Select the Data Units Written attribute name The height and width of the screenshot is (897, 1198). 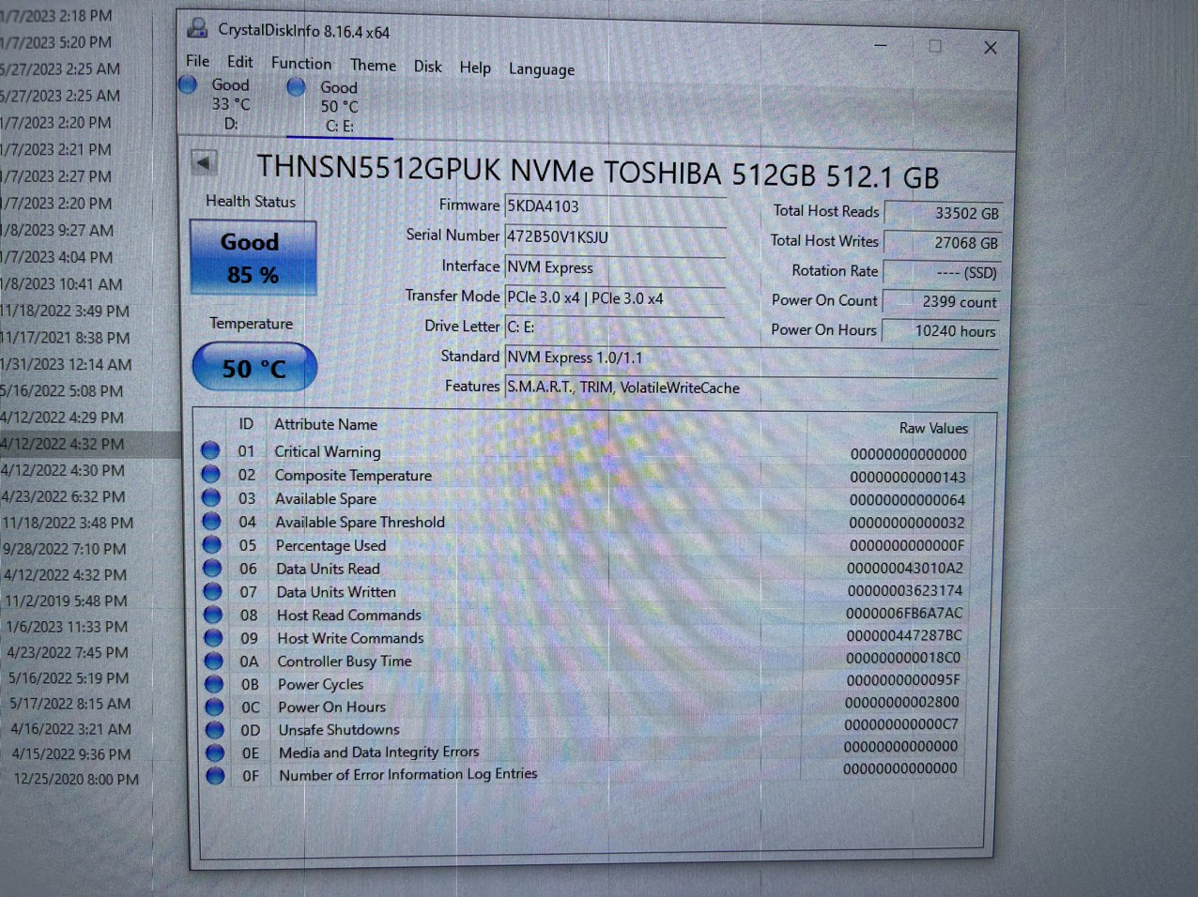tap(336, 592)
